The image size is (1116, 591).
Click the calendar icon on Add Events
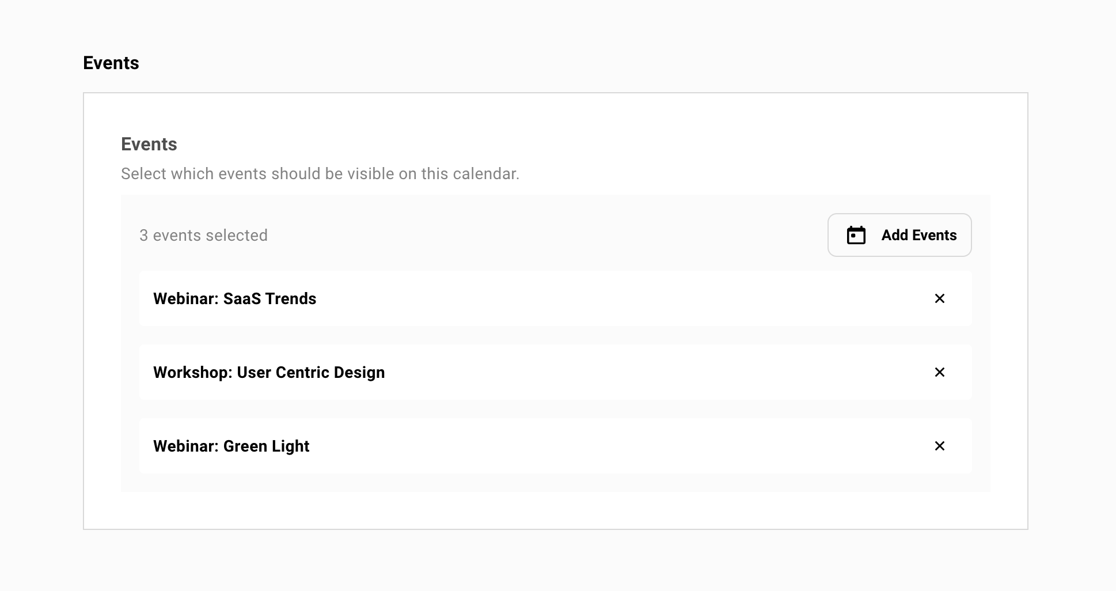coord(856,235)
